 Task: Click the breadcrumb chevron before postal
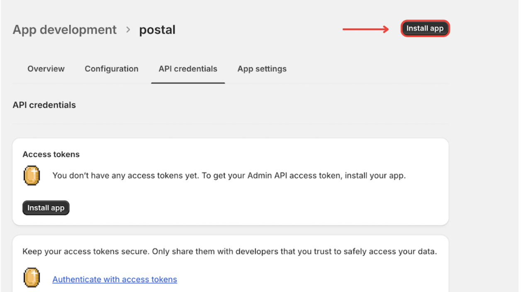pos(128,30)
